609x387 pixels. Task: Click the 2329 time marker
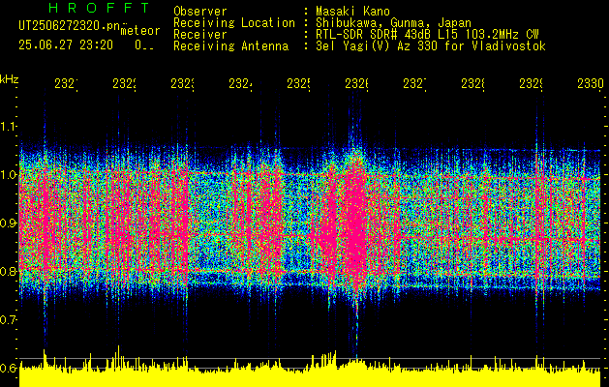click(x=532, y=83)
